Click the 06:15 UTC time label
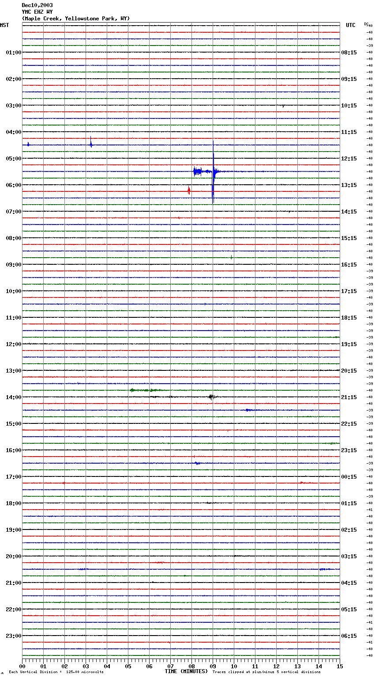This screenshot has width=375, height=678. click(x=349, y=636)
